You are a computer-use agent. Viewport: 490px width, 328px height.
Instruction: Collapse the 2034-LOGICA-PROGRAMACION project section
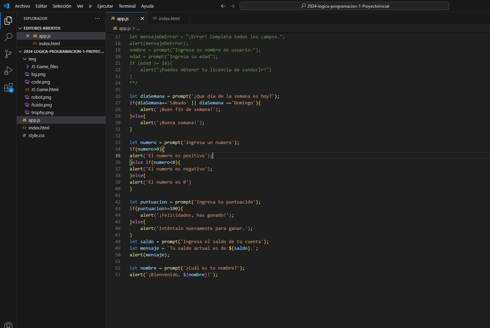pyautogui.click(x=20, y=51)
